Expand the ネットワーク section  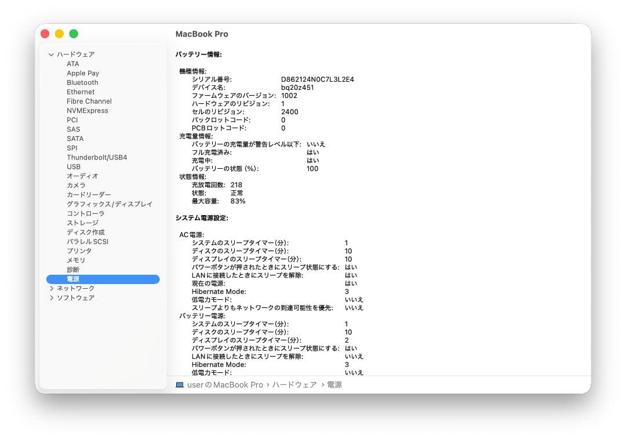[x=51, y=288]
